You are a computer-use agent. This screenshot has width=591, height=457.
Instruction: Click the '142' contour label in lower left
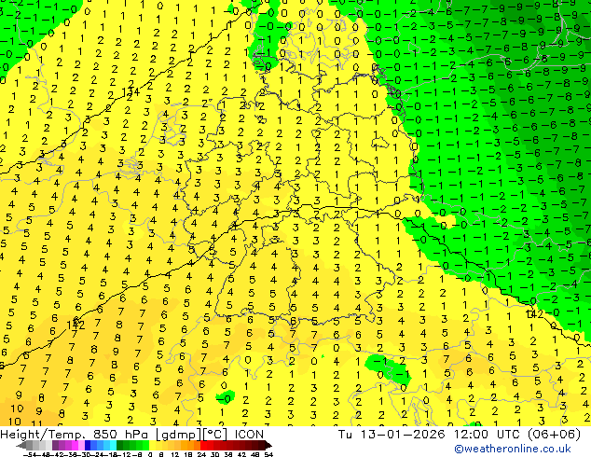(x=76, y=325)
